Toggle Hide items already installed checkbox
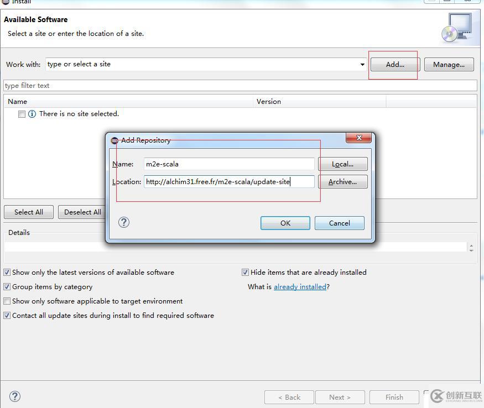Viewport: 484px width, 408px height. pos(245,272)
